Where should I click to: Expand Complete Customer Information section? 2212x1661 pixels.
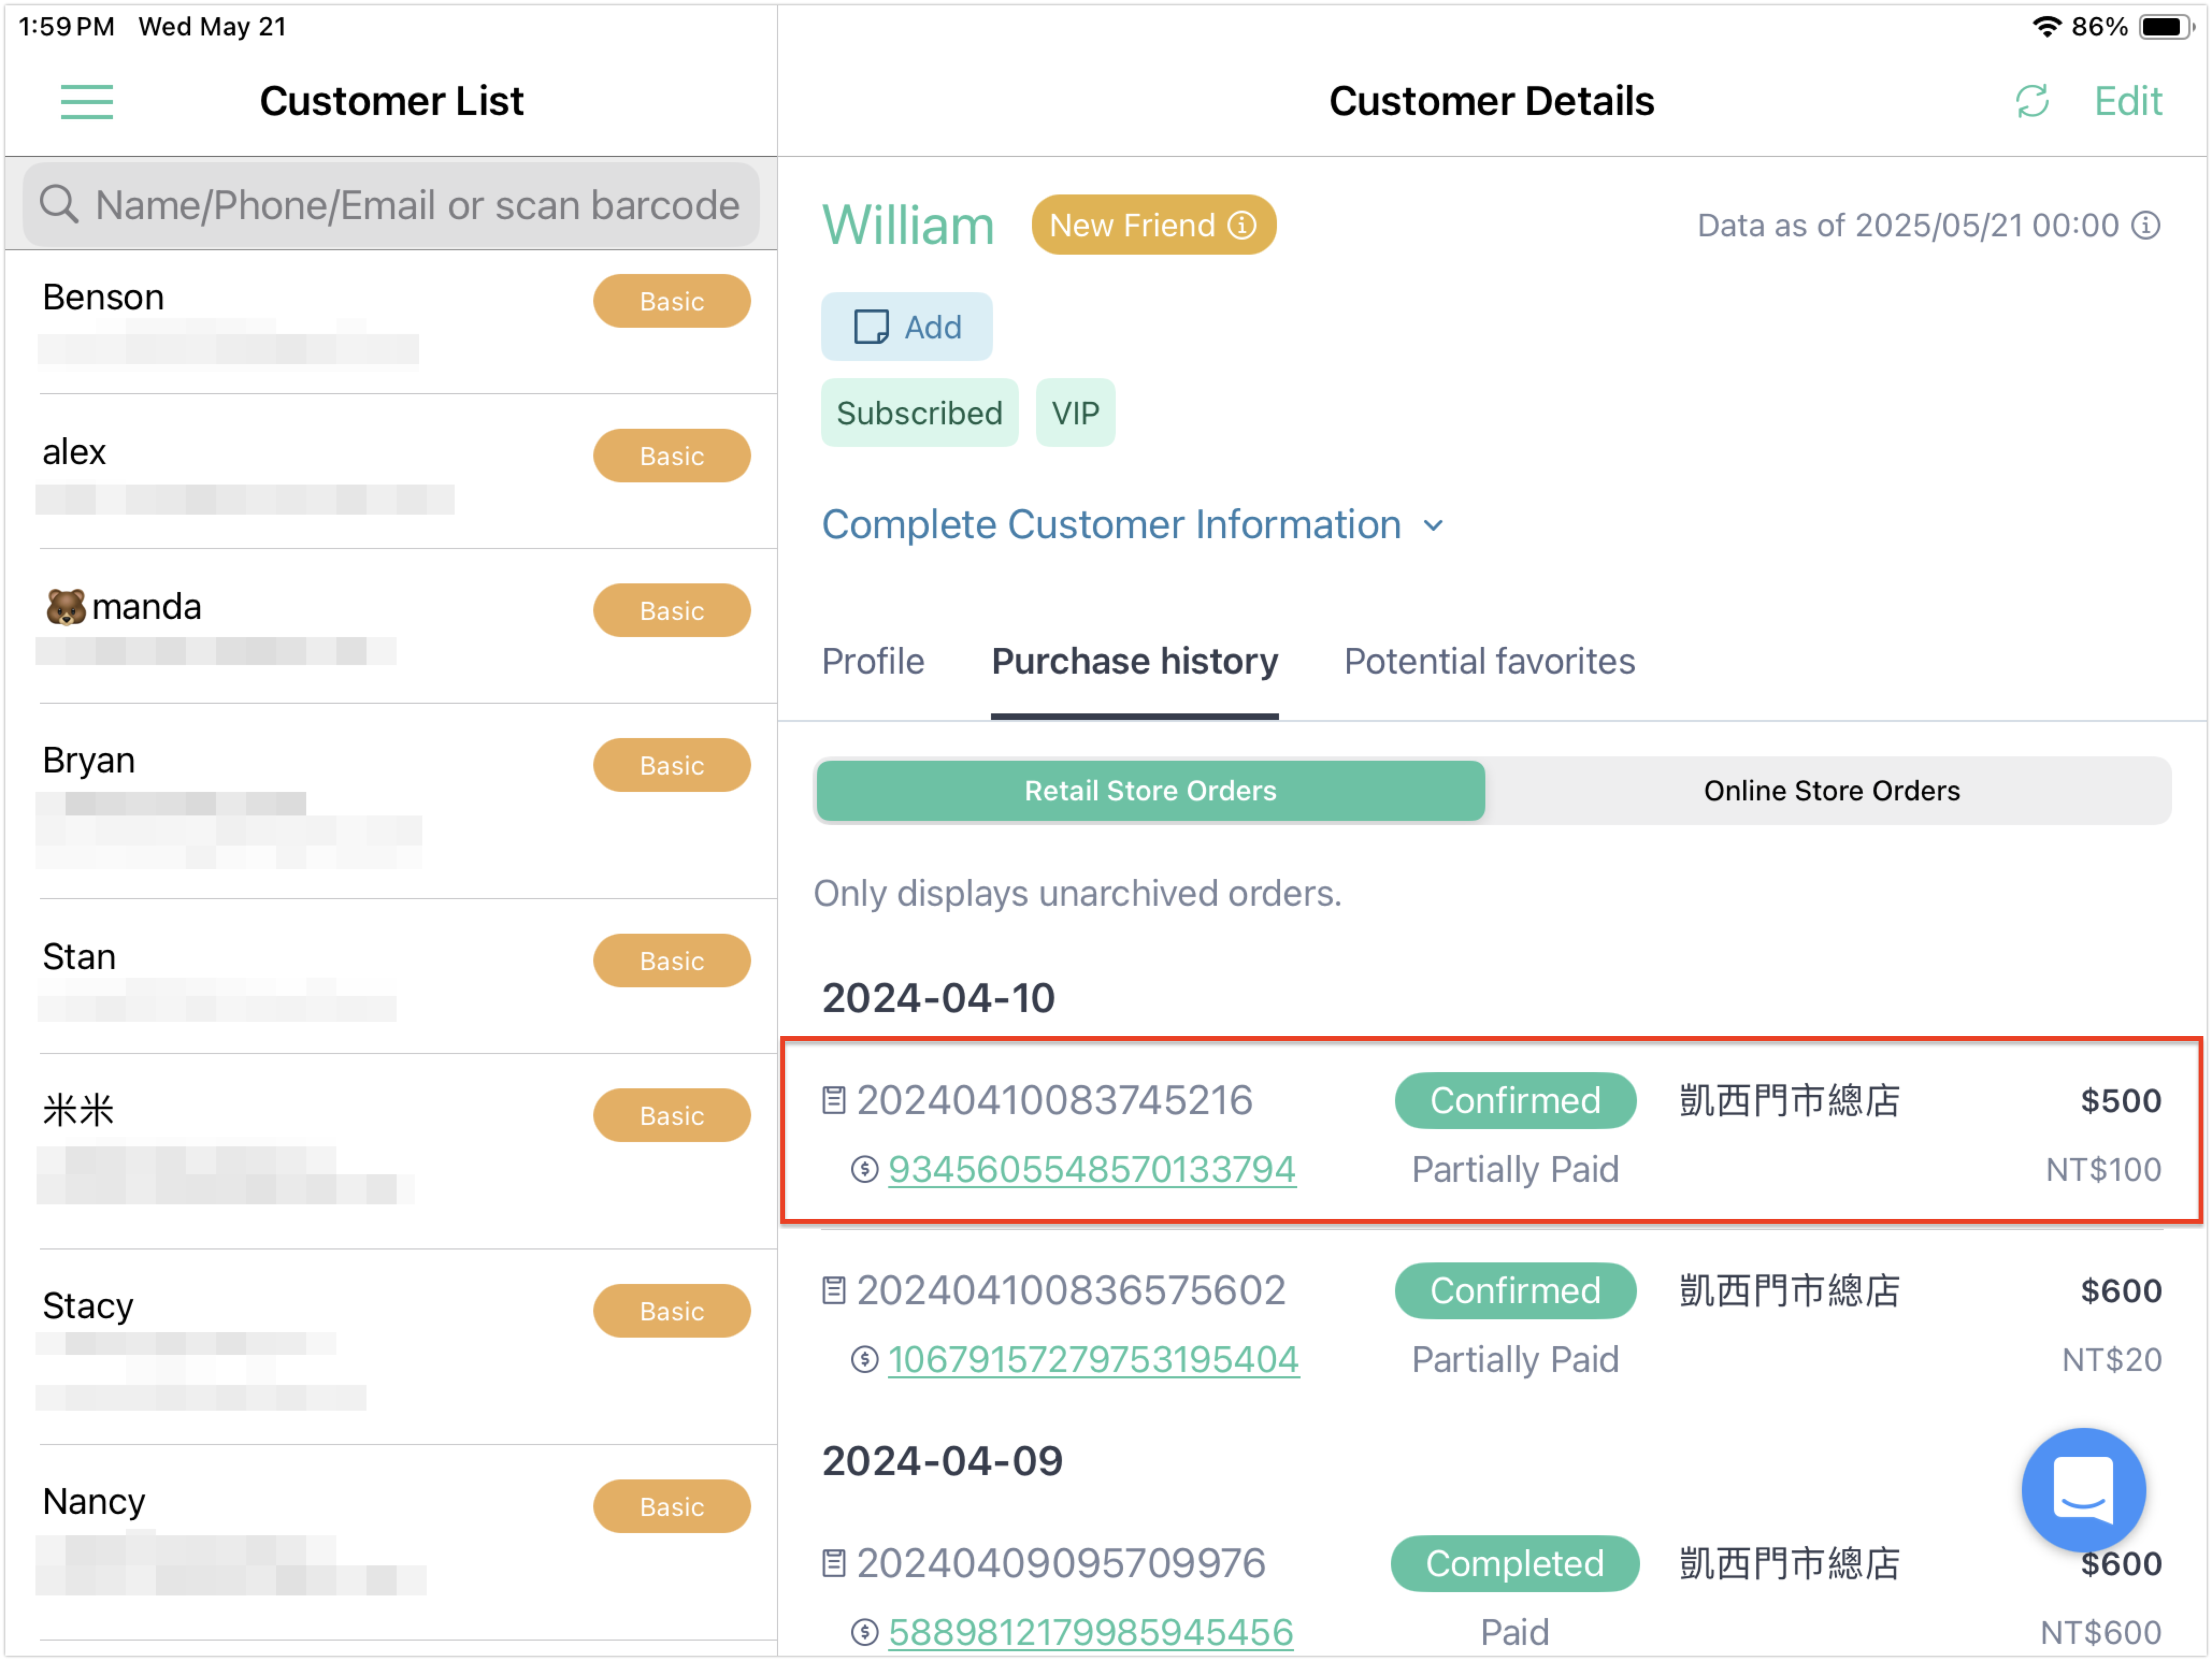click(x=1133, y=525)
